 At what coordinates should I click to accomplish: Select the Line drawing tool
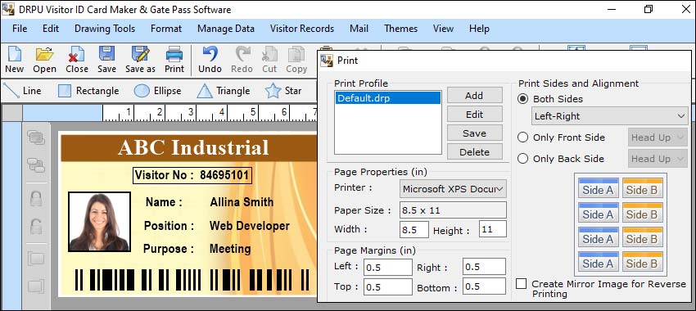(x=22, y=91)
